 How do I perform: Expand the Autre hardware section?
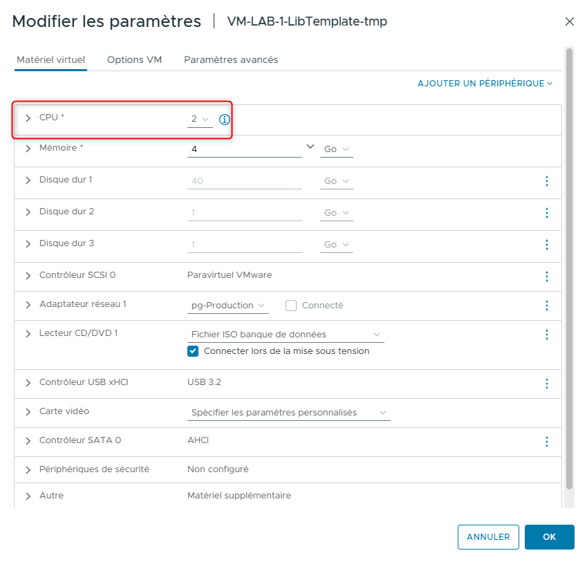28,496
